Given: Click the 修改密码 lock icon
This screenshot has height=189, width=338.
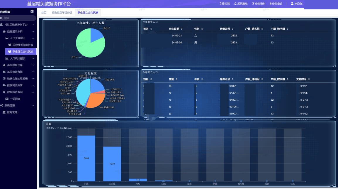Looking at the screenshot, I should [270, 4].
